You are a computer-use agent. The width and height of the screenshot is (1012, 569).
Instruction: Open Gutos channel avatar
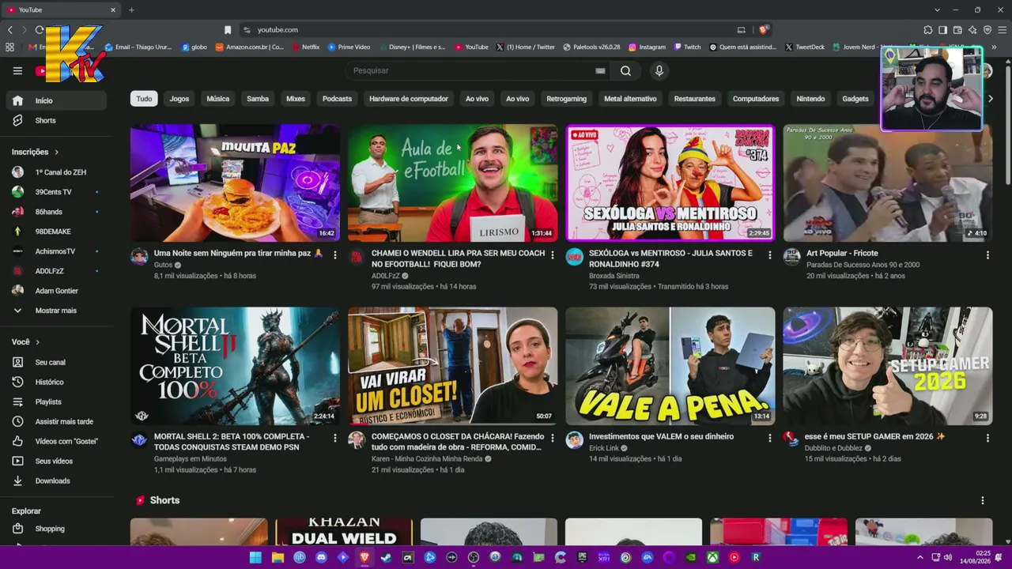(x=139, y=257)
